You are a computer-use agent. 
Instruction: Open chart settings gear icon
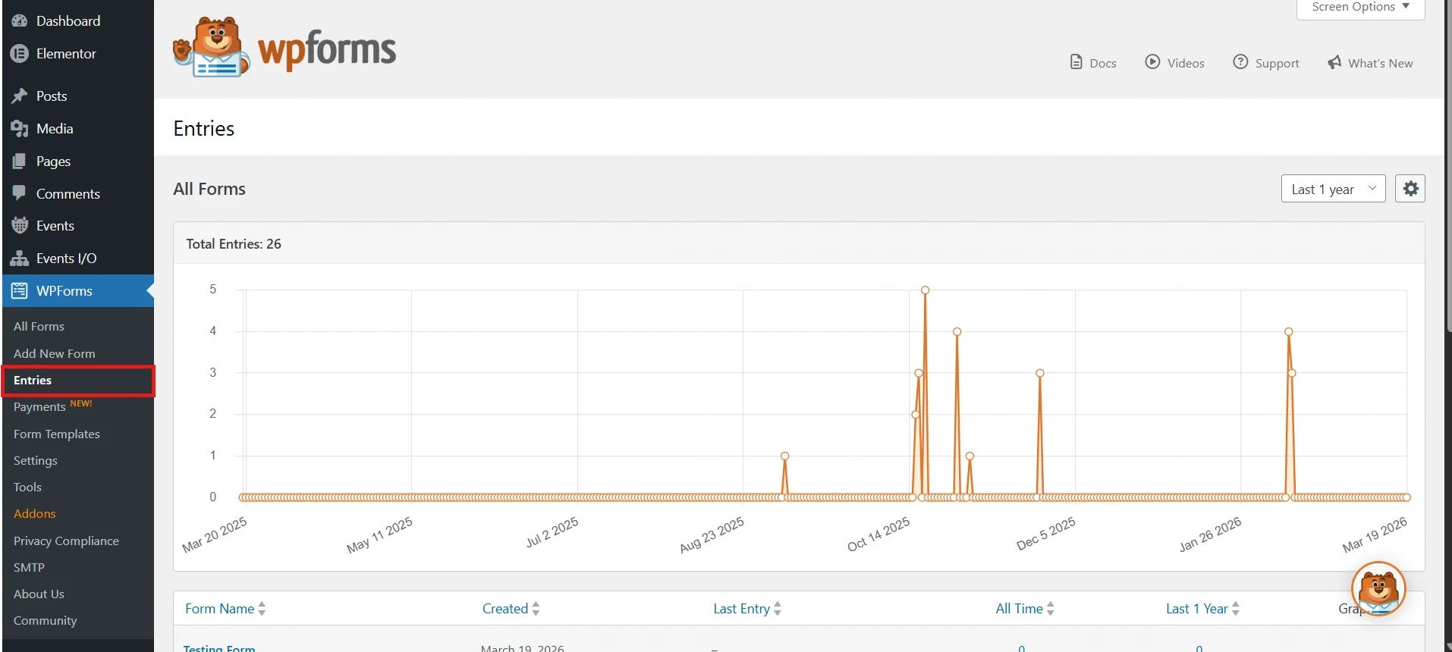click(1410, 189)
